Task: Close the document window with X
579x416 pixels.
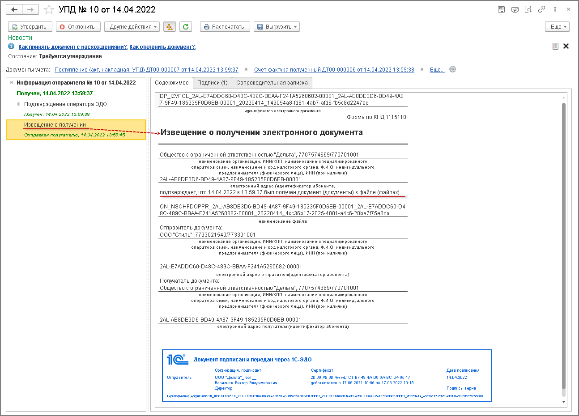Action: 569,9
